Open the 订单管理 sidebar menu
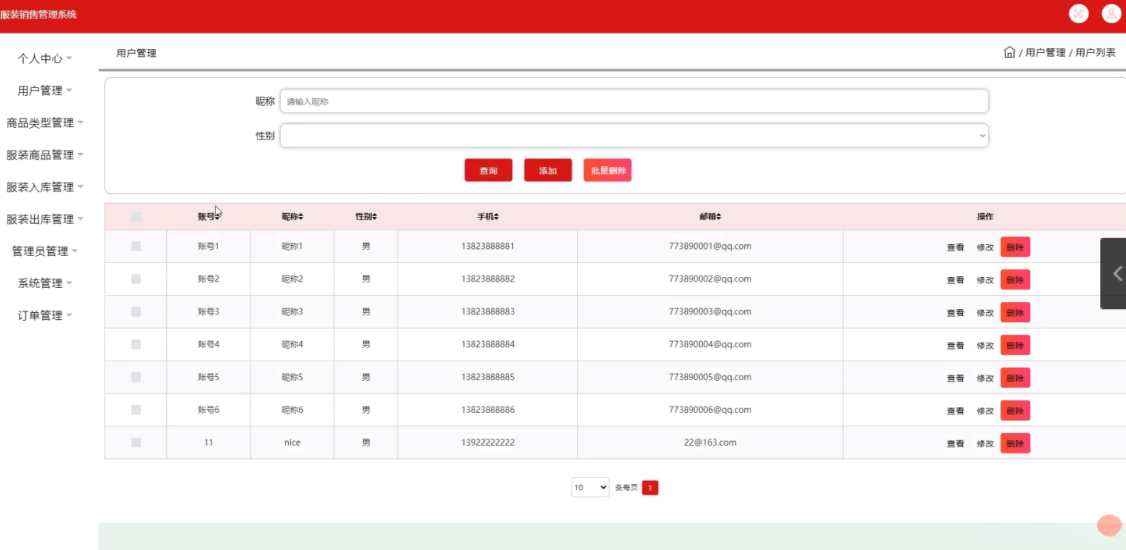Screen dimensions: 1126x550 [44, 316]
